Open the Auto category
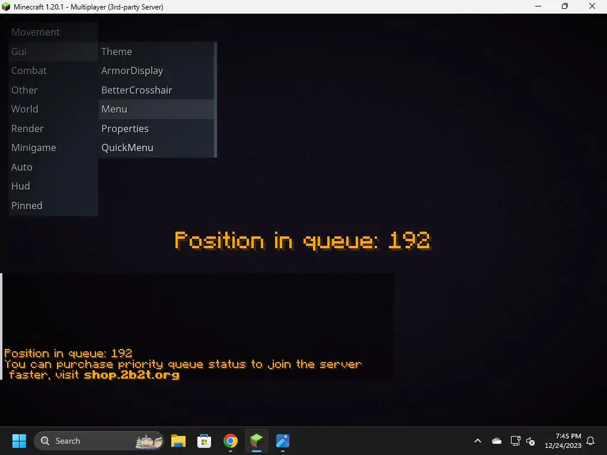Viewport: 607px width, 455px height. tap(53, 167)
